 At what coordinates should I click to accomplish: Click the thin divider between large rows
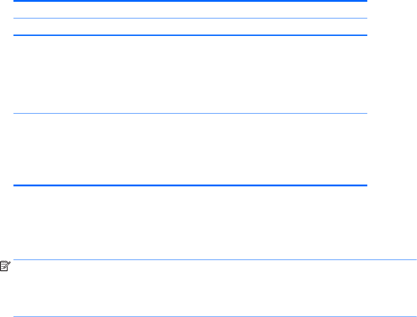coord(190,113)
